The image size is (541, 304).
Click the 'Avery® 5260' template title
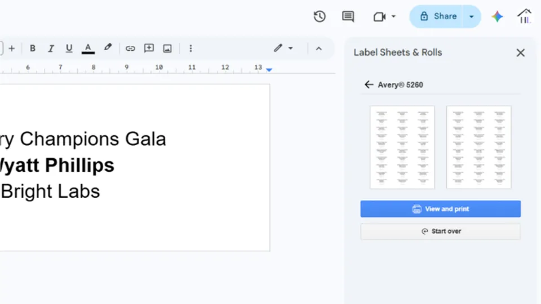point(400,85)
